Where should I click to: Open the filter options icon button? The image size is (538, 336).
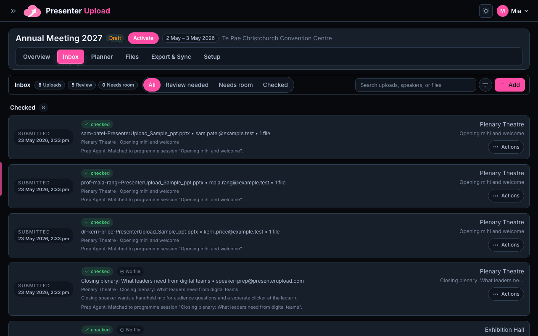click(x=485, y=85)
